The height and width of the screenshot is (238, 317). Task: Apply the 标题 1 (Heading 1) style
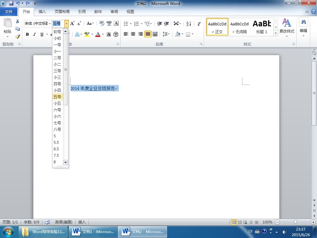262,27
